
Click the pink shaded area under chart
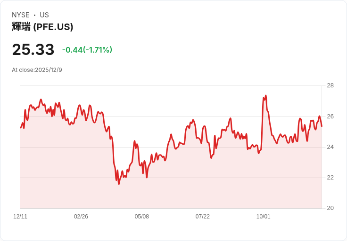[x=171, y=190]
